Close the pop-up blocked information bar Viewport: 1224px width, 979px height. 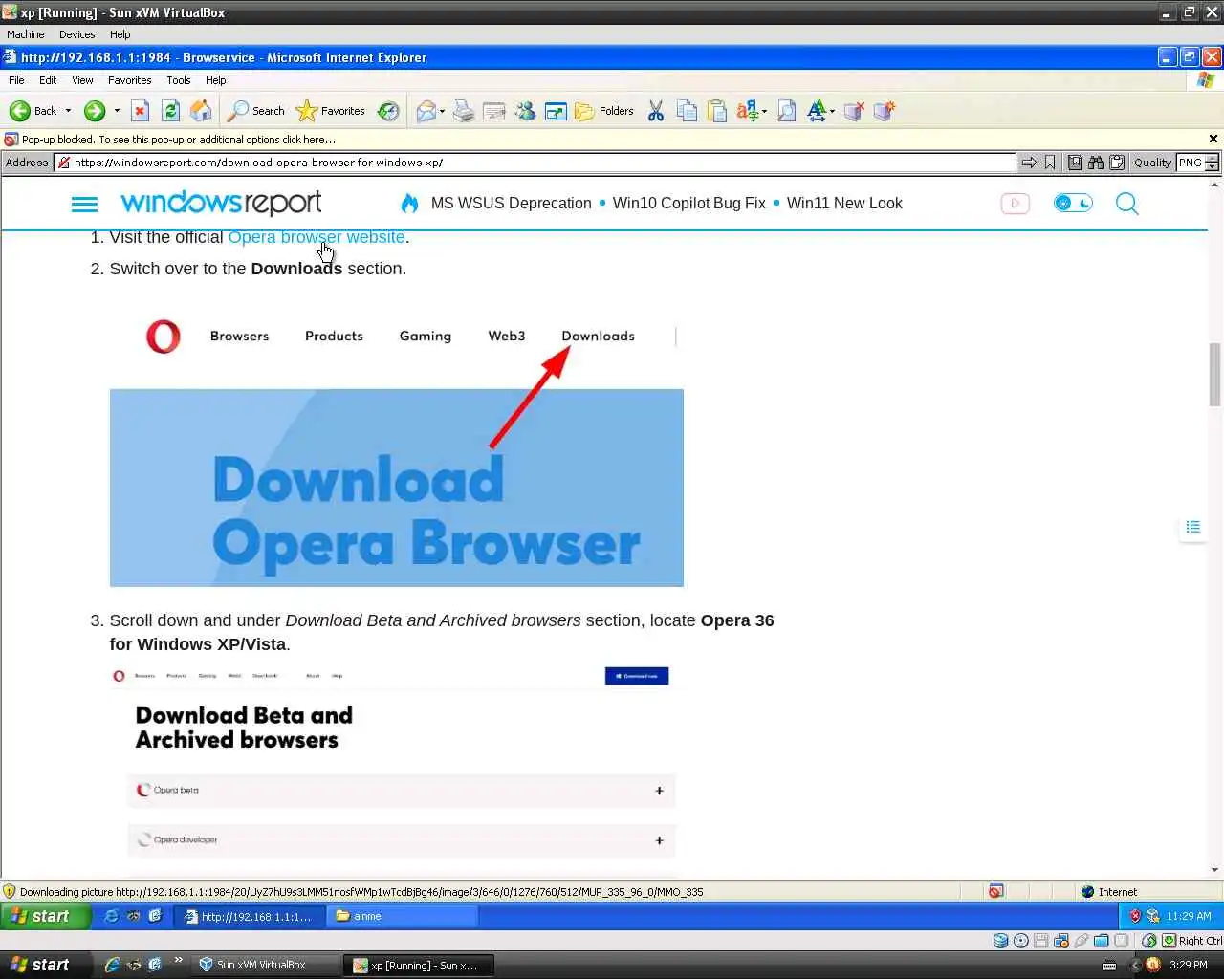(x=1213, y=140)
